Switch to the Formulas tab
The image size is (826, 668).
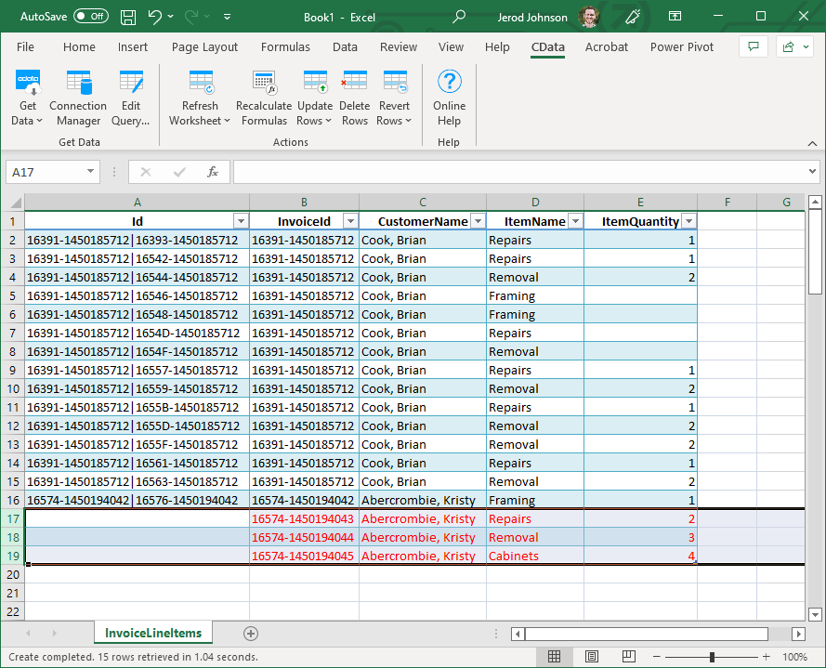tap(285, 46)
